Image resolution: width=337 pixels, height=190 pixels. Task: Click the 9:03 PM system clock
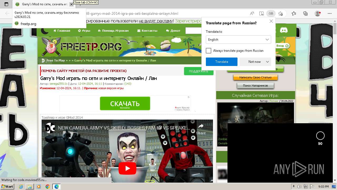click(x=324, y=187)
